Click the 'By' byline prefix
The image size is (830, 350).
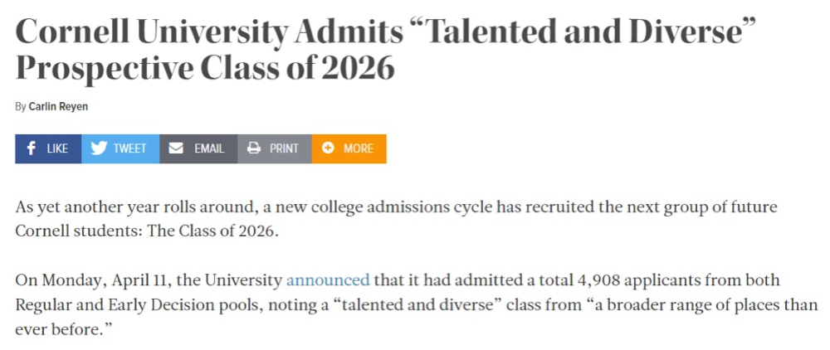click(21, 106)
